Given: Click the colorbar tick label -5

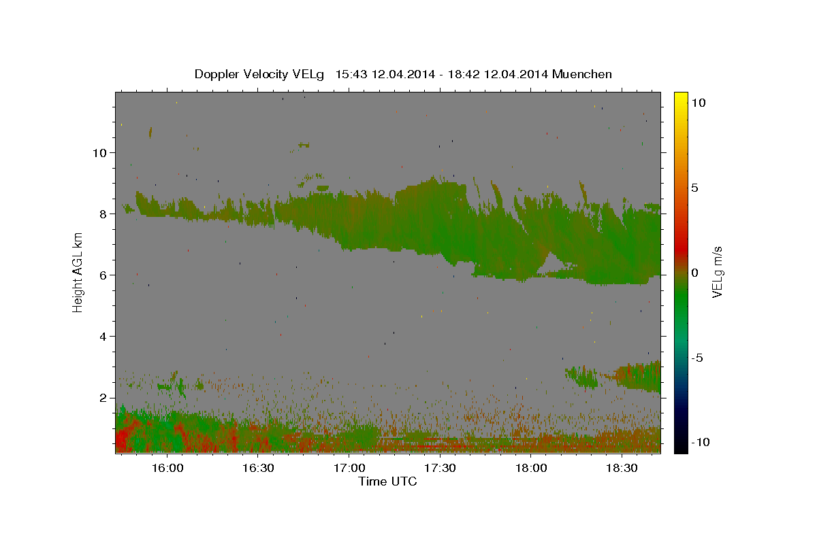Looking at the screenshot, I should point(696,357).
